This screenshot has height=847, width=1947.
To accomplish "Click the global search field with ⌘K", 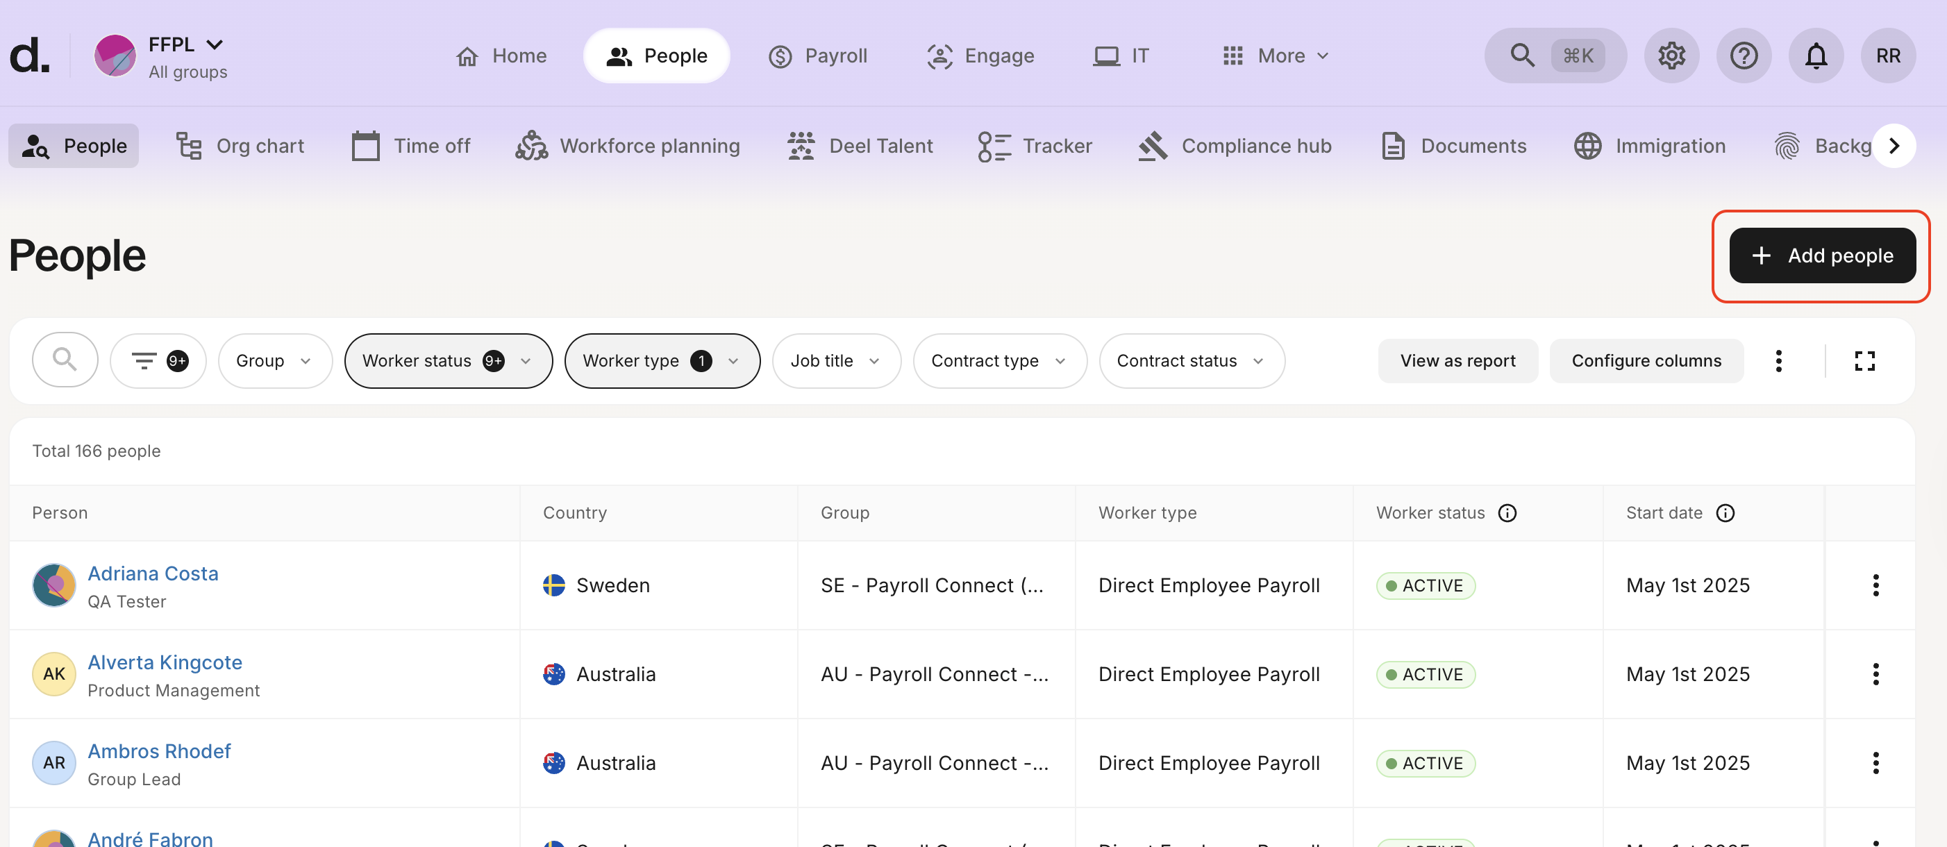I will pos(1555,56).
